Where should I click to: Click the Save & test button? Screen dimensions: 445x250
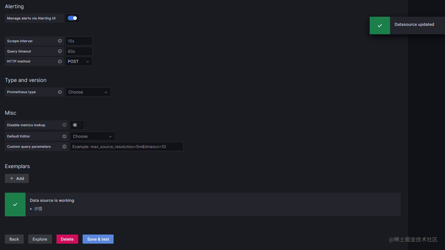pos(98,239)
